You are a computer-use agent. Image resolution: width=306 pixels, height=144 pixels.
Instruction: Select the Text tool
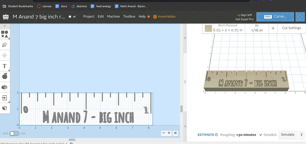(5, 66)
